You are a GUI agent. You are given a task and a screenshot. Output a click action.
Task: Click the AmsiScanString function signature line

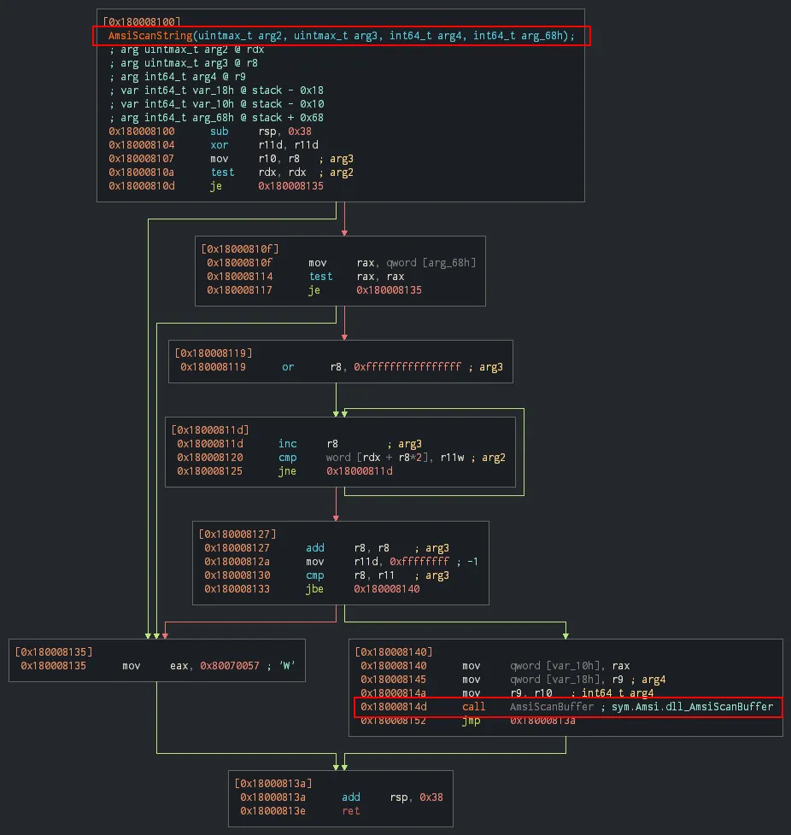point(341,36)
